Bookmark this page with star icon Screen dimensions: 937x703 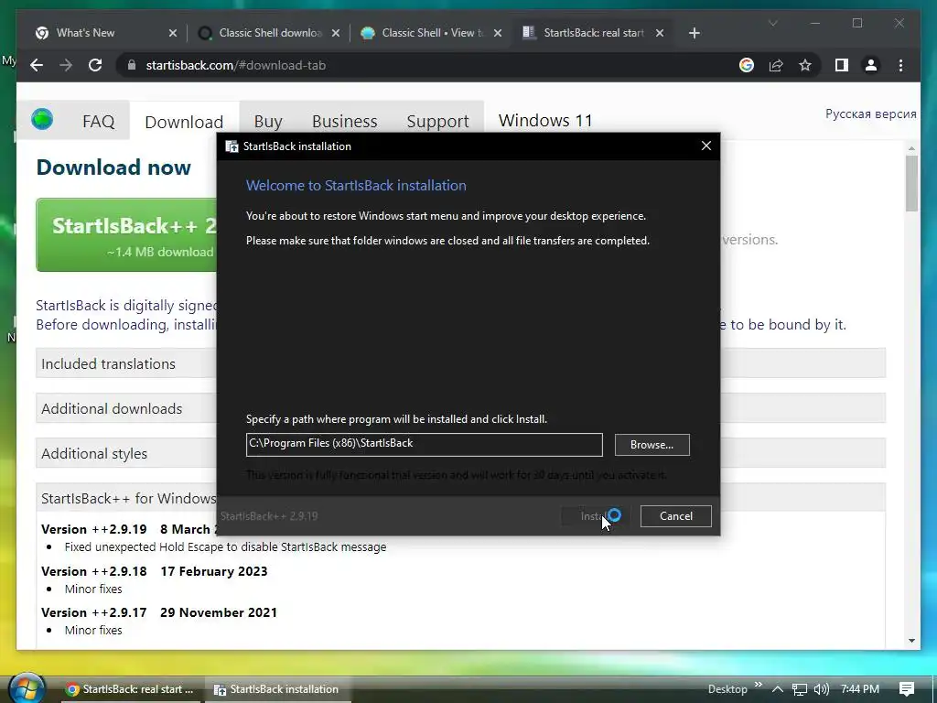click(x=805, y=65)
